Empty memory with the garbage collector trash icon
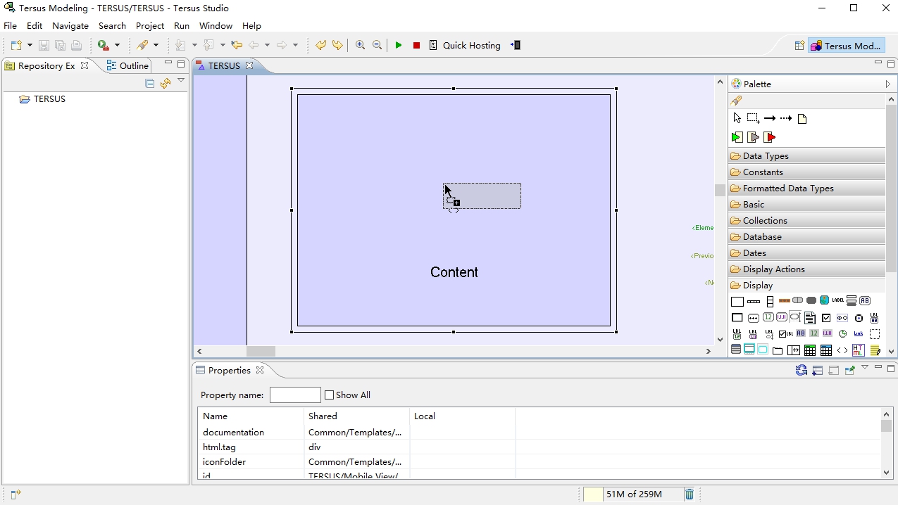This screenshot has height=505, width=898. click(x=690, y=494)
